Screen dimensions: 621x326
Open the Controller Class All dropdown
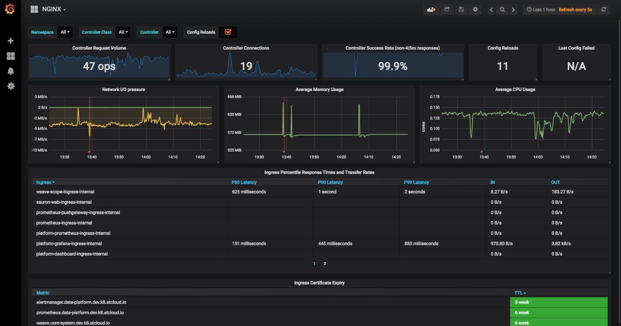click(x=123, y=32)
